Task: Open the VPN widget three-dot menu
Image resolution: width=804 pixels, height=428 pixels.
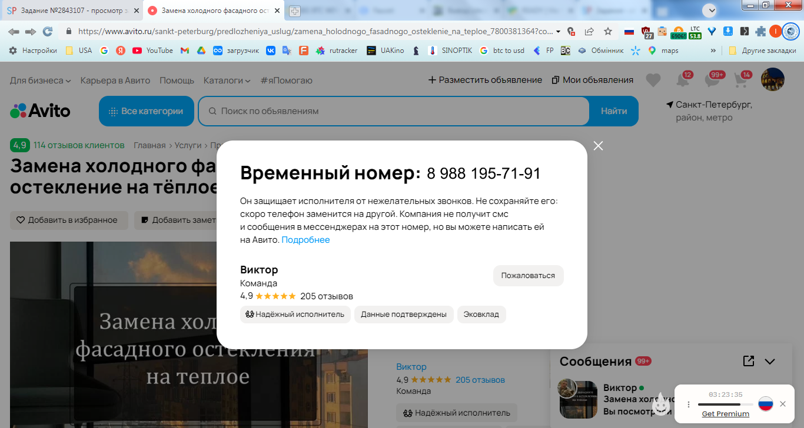Action: 689,404
